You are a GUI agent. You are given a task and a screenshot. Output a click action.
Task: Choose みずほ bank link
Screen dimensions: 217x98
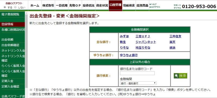[x=124, y=36]
